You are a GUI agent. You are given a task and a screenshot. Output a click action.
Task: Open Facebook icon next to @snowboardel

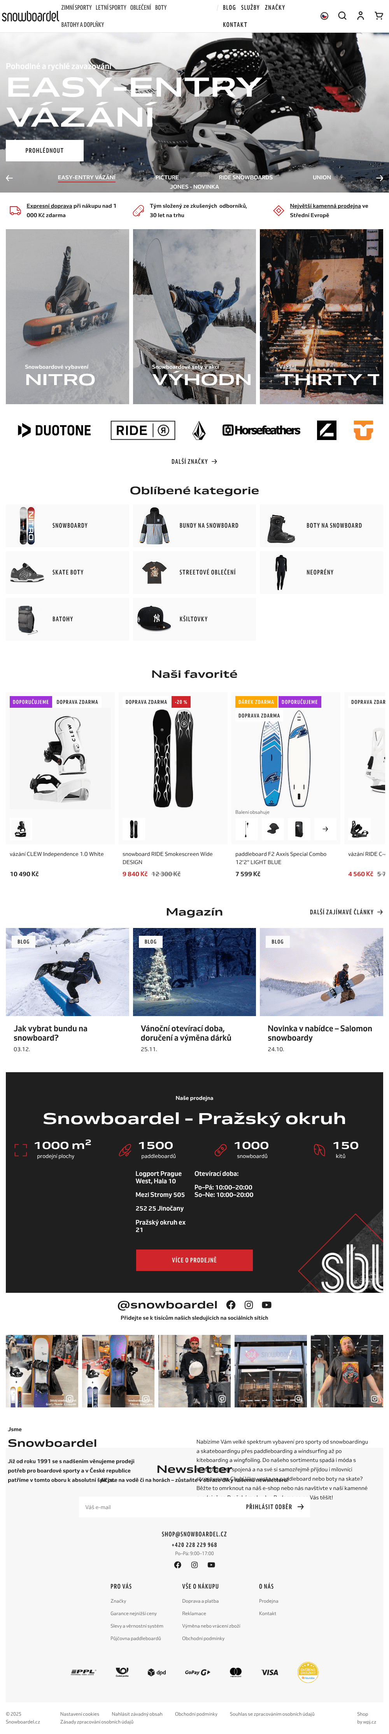(x=230, y=1304)
